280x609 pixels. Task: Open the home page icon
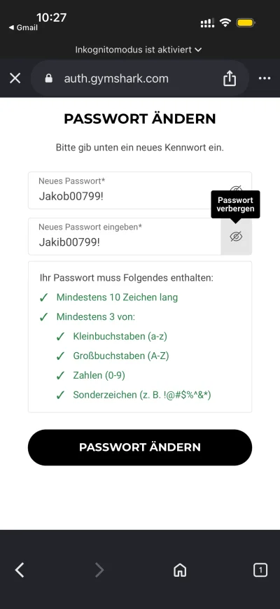pyautogui.click(x=180, y=570)
